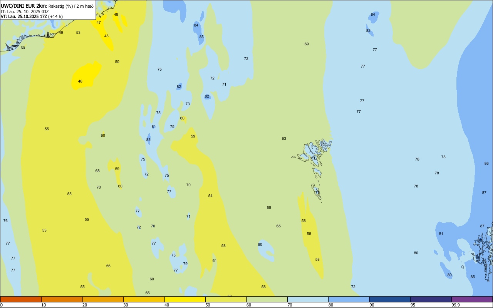The height and width of the screenshot is (308, 493).
Task: Click the humidity value "47" on the map
Action: point(99,23)
